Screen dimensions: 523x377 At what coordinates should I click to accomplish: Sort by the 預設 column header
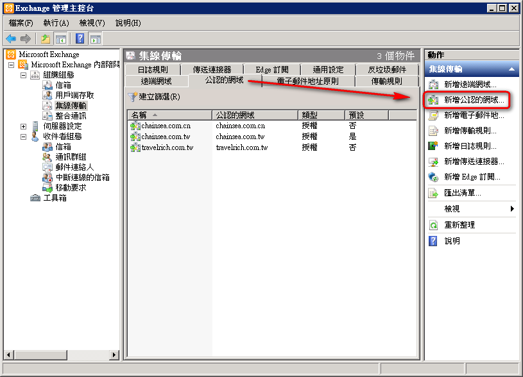[366, 115]
